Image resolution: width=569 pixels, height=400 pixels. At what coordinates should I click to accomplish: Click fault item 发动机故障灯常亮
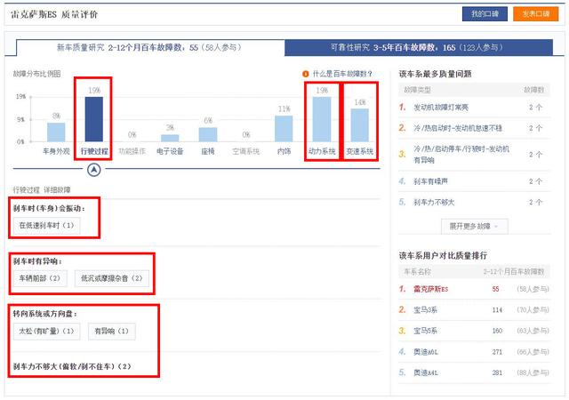(x=441, y=108)
